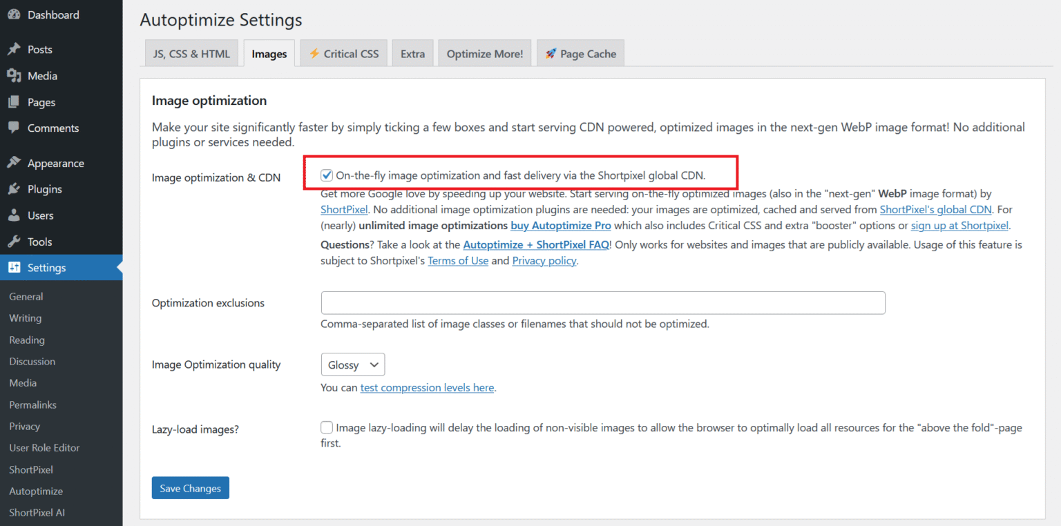Enable lazy-loading of images
The width and height of the screenshot is (1061, 526).
click(x=326, y=427)
